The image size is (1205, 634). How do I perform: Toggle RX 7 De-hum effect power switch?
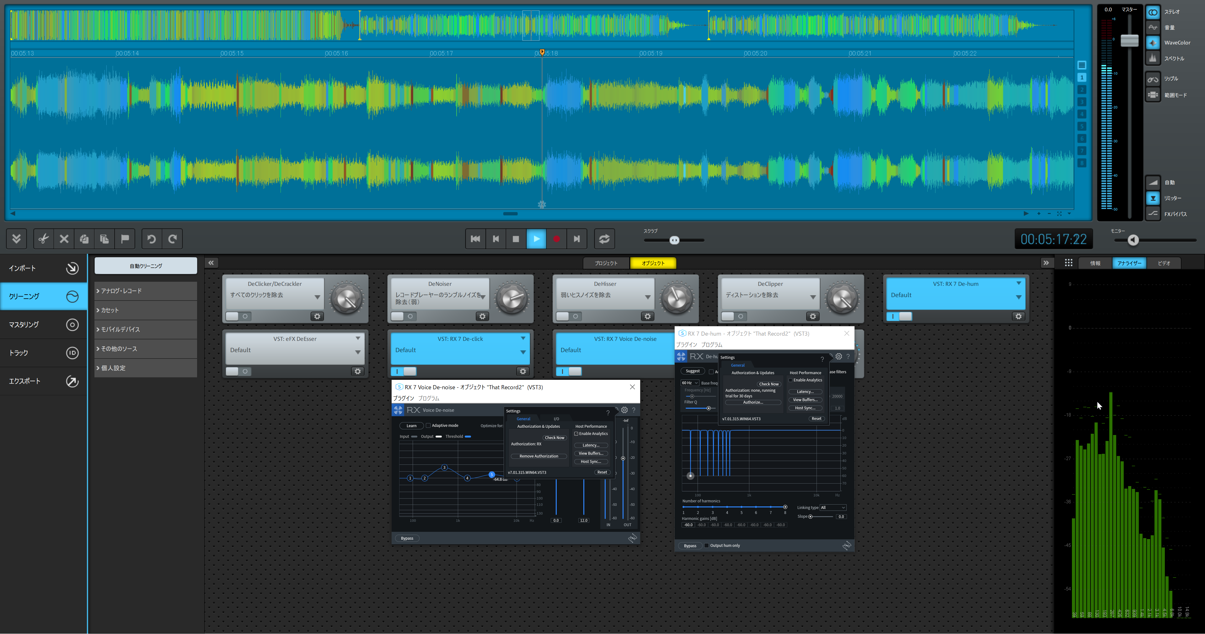tap(899, 316)
